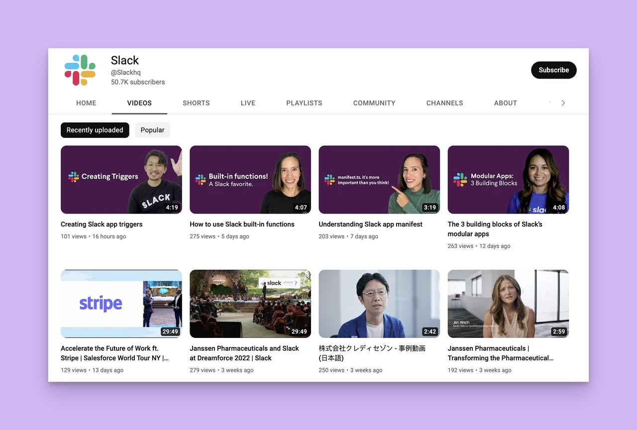Click the 2:59 duration badge
Viewport: 637px width, 430px height.
[x=559, y=331]
